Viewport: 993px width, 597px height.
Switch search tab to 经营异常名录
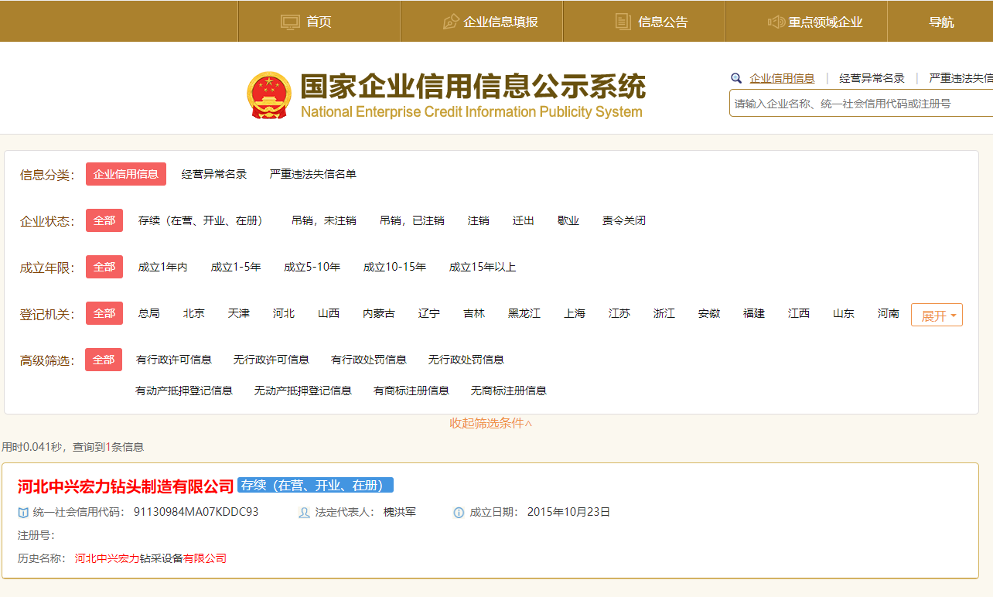point(872,78)
